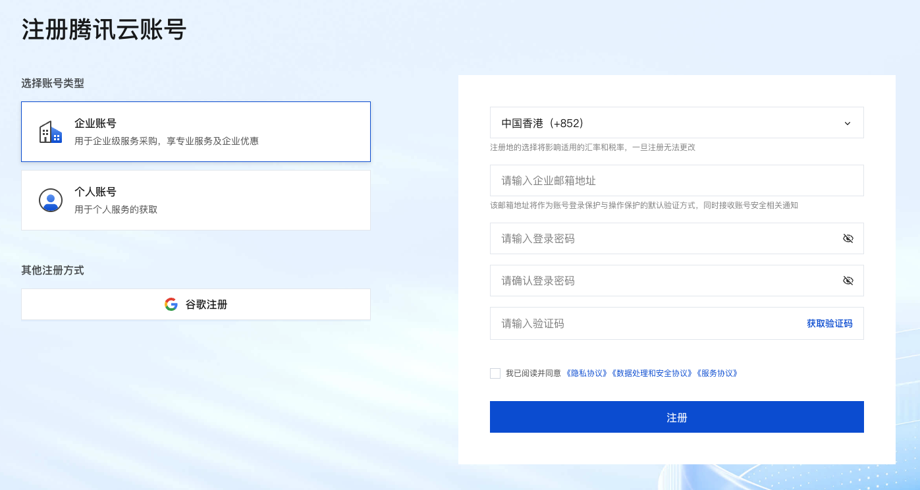
Task: Show password in the login password field
Action: point(848,238)
